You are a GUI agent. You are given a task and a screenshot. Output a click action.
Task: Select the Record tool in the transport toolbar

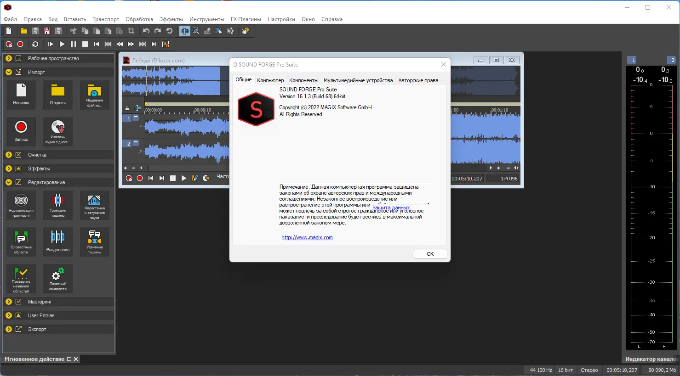(x=20, y=44)
